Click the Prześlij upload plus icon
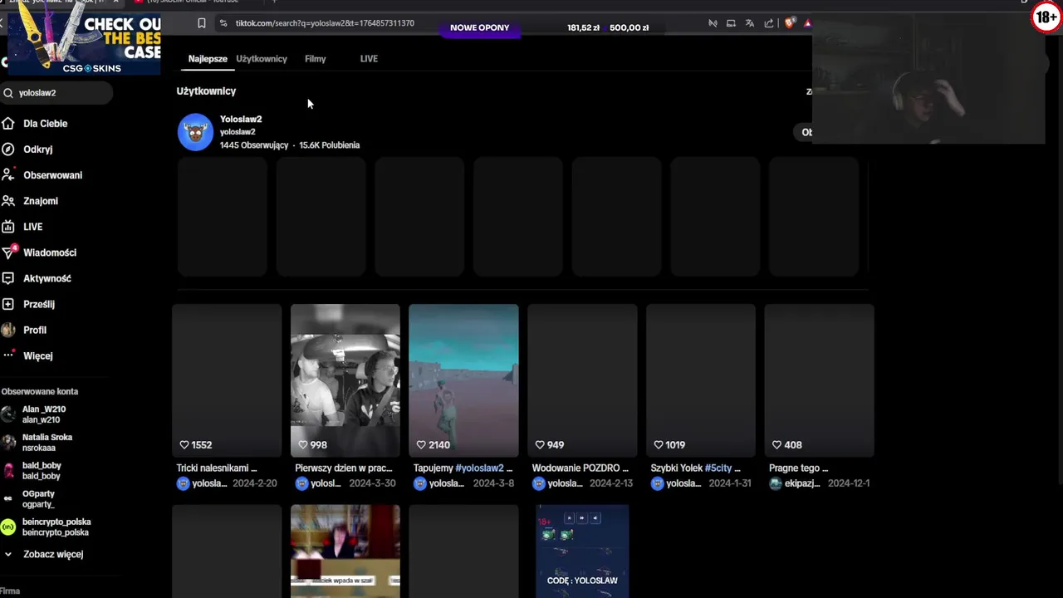The width and height of the screenshot is (1063, 598). (x=8, y=304)
